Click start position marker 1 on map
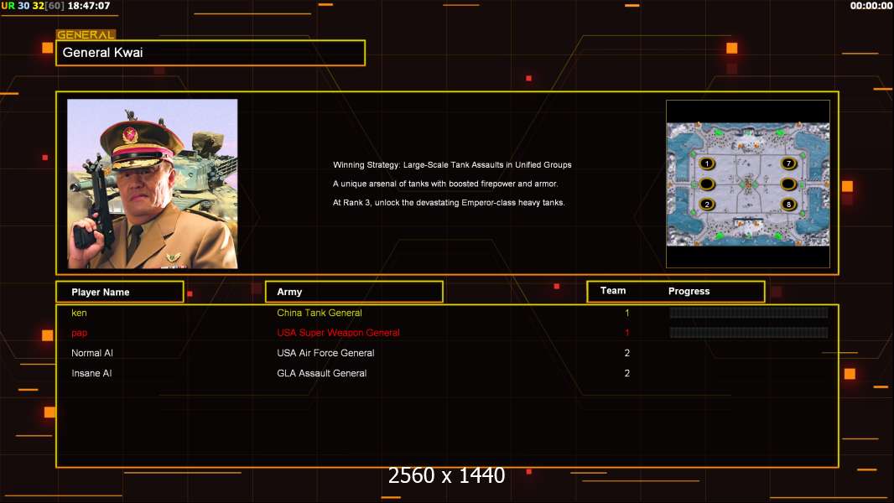894x503 pixels. tap(707, 164)
